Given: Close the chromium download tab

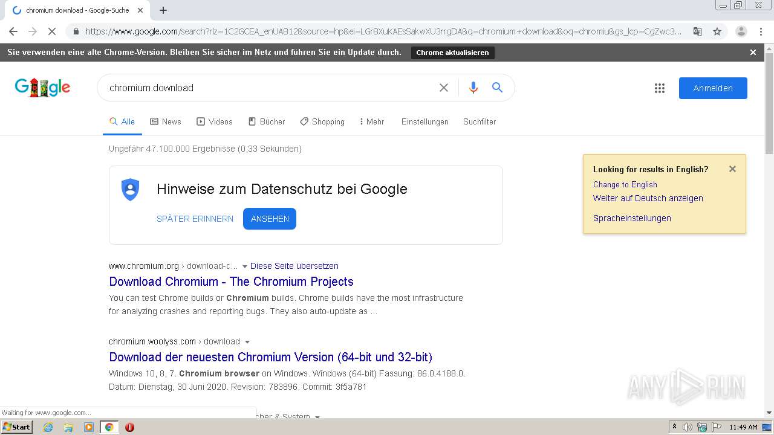Looking at the screenshot, I should [x=140, y=10].
